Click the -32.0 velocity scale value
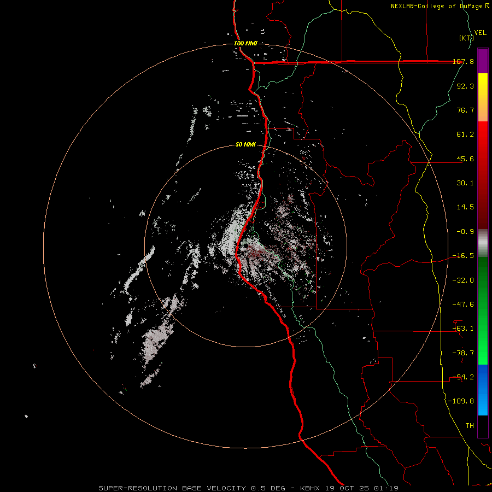The width and height of the screenshot is (492, 492). point(463,280)
